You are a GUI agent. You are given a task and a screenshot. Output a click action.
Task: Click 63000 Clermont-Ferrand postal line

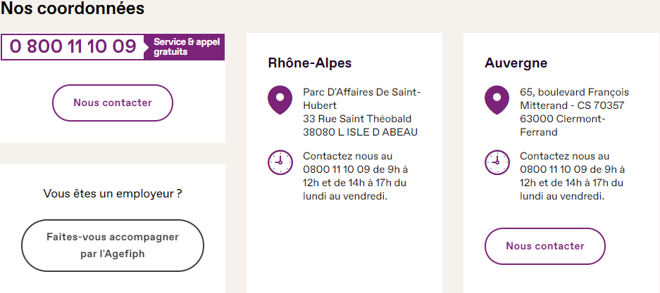coord(563,126)
